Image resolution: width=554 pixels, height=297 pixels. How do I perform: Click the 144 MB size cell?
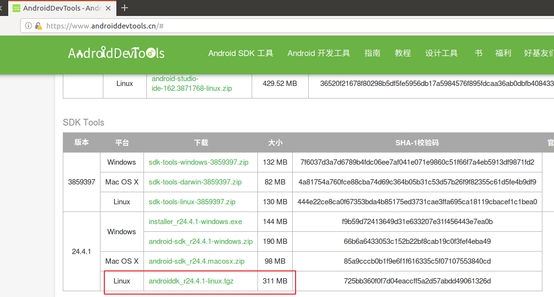pyautogui.click(x=275, y=222)
